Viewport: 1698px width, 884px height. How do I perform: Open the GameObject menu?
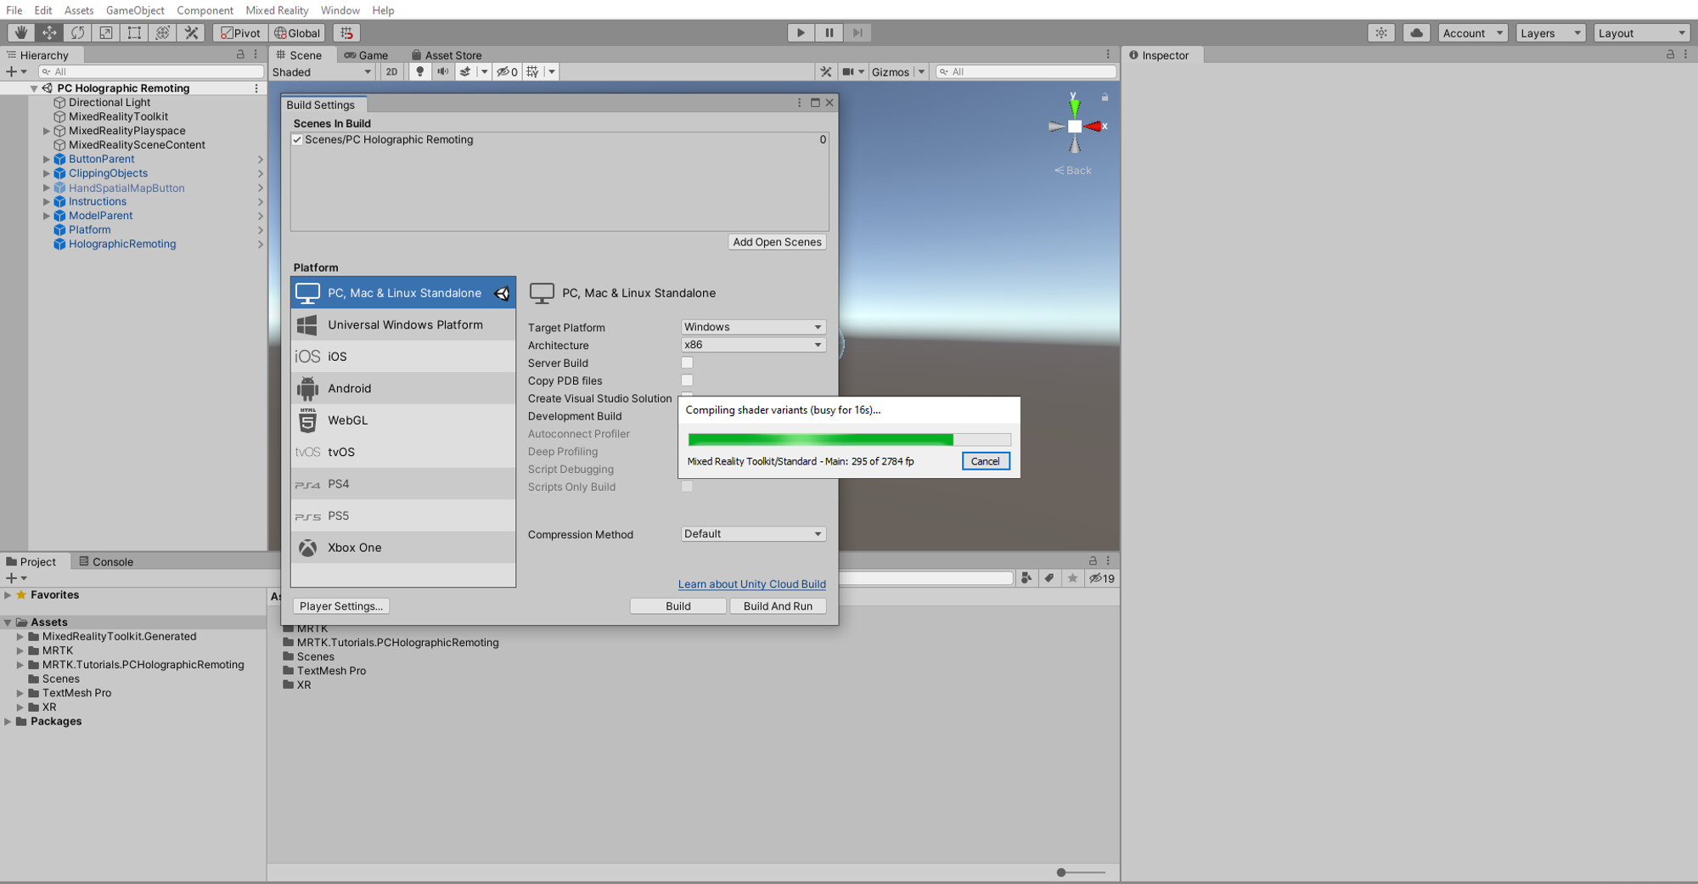(134, 10)
